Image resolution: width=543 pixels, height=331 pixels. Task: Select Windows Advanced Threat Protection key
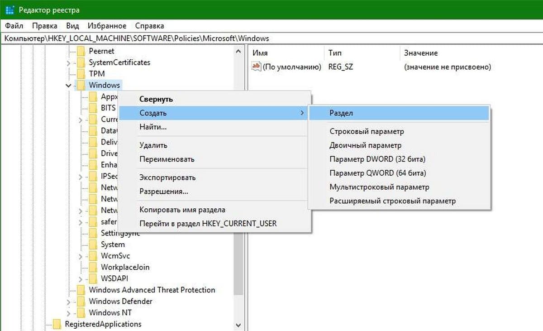point(152,290)
